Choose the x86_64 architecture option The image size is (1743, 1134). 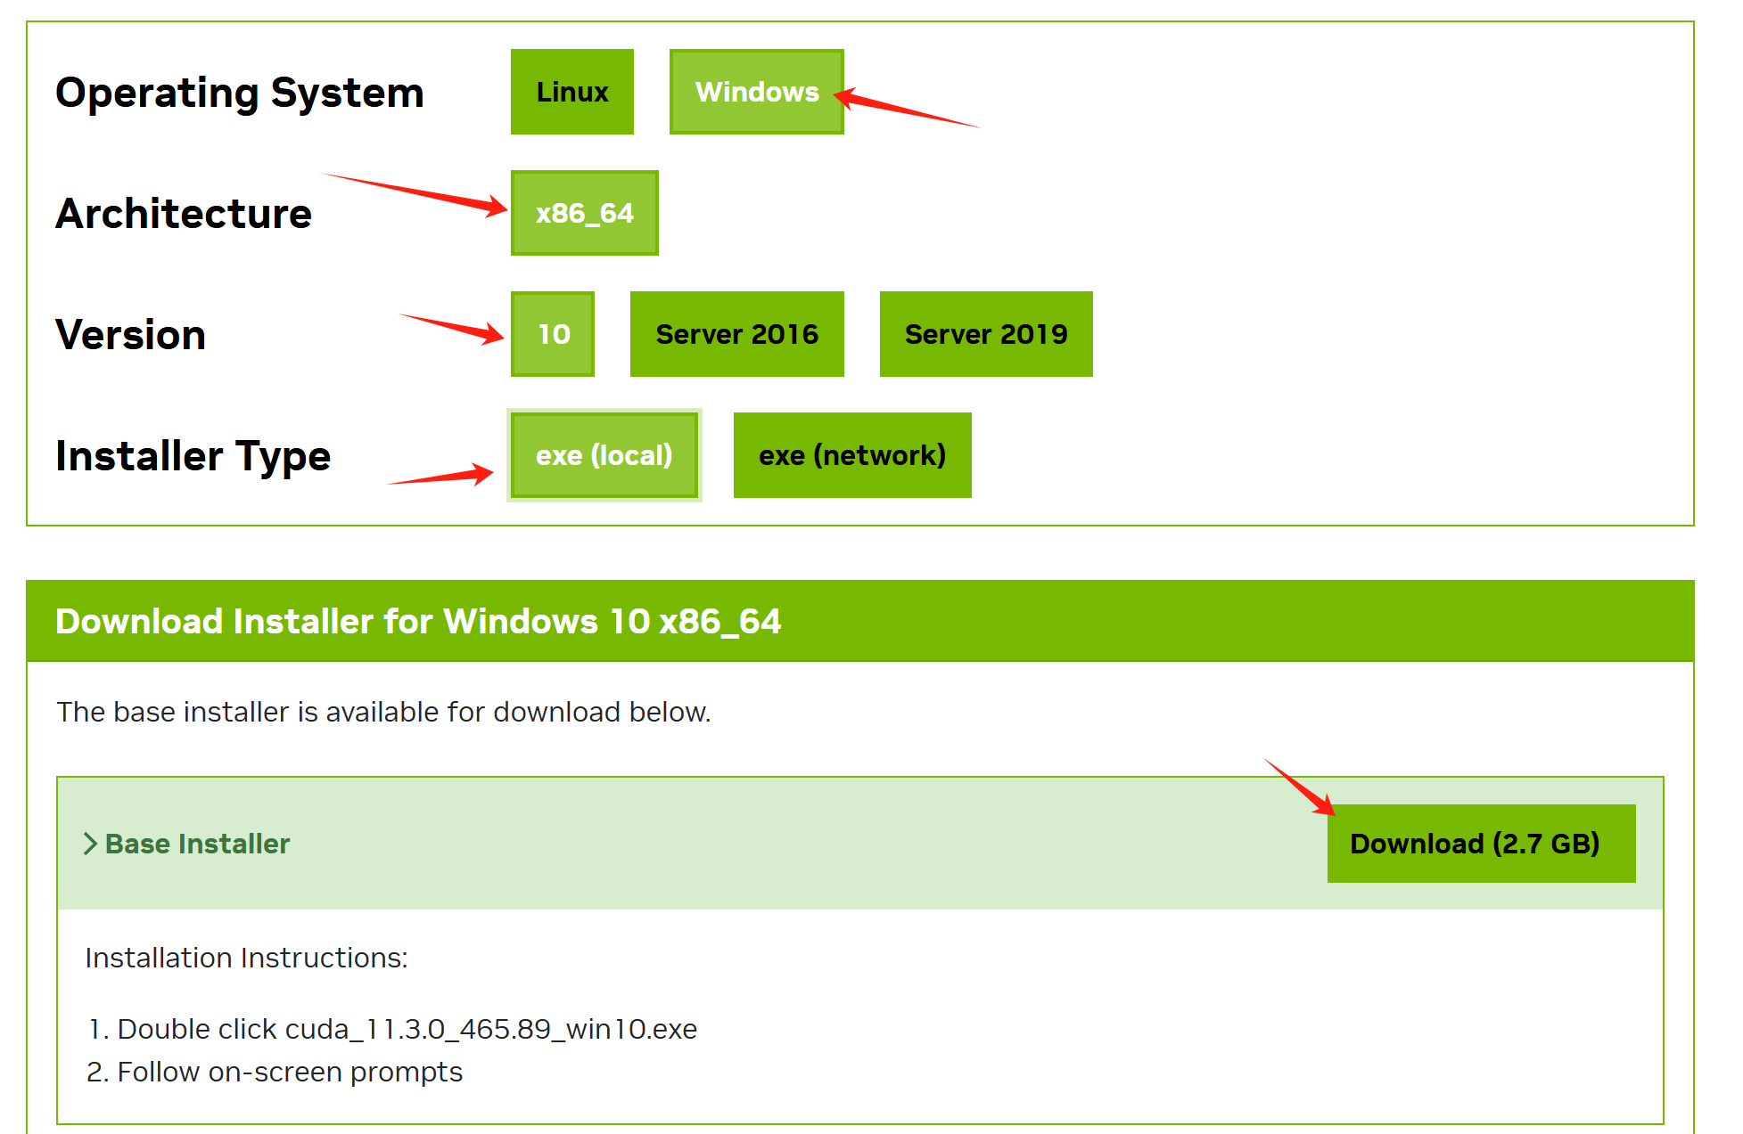[584, 213]
